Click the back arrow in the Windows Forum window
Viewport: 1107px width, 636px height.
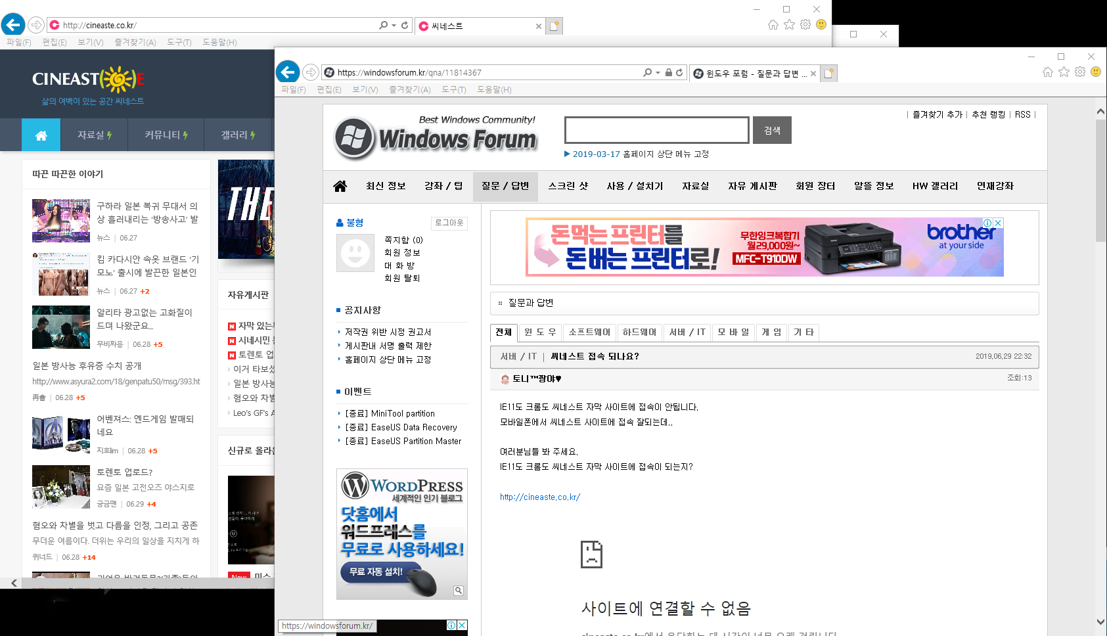(288, 72)
